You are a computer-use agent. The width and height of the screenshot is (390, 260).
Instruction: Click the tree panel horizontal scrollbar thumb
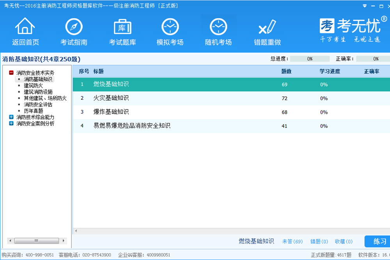pyautogui.click(x=37, y=241)
